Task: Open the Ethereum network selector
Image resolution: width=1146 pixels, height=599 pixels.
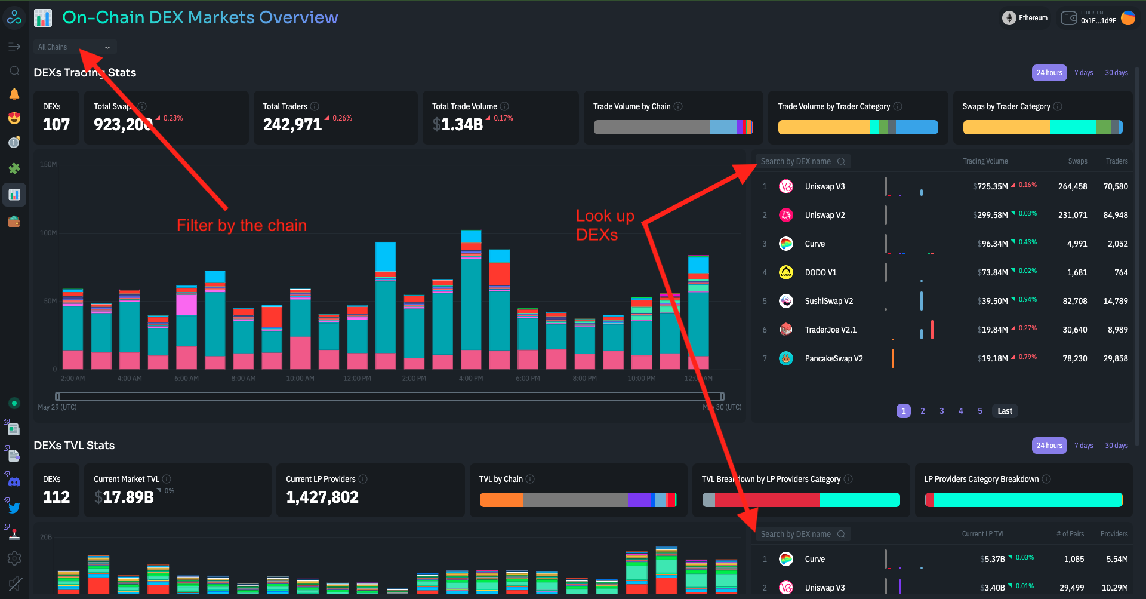Action: coord(1025,18)
